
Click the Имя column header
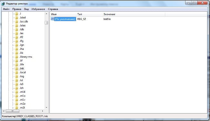click(x=63, y=14)
